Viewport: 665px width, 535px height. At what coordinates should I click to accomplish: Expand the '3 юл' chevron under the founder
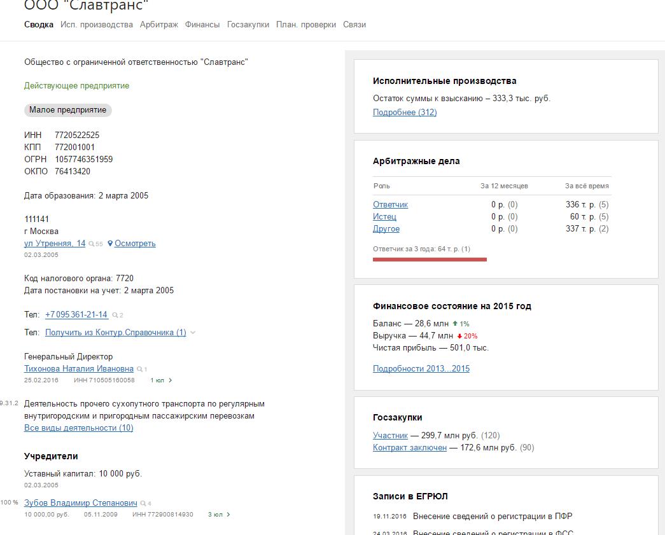tap(228, 515)
